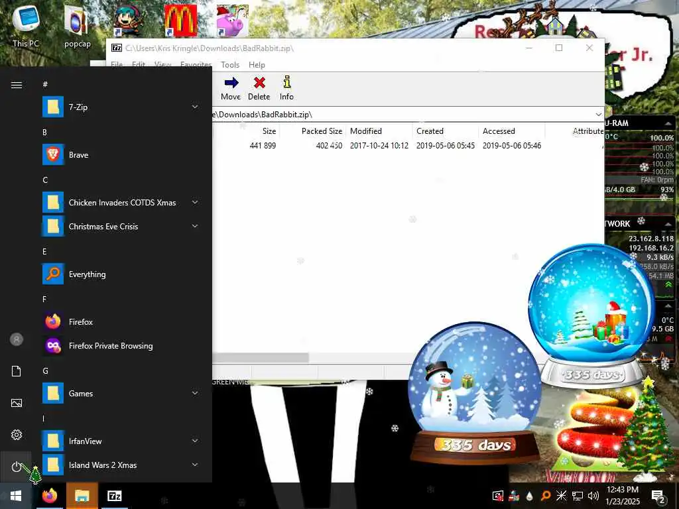Click the snowflake tray icon
Screen dimensions: 679x509
click(561, 496)
